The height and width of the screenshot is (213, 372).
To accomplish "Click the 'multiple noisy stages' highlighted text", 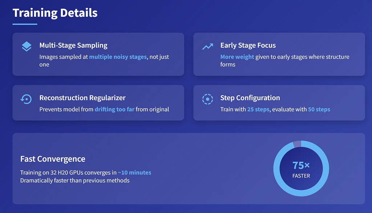I will (118, 57).
